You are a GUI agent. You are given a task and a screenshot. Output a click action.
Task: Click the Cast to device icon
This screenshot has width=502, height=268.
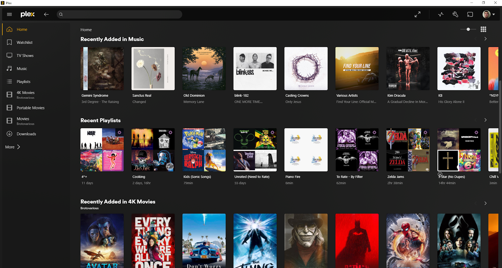[x=470, y=14]
